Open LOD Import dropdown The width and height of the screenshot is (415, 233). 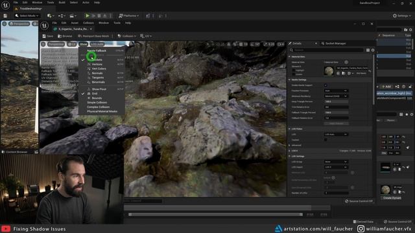pos(336,167)
